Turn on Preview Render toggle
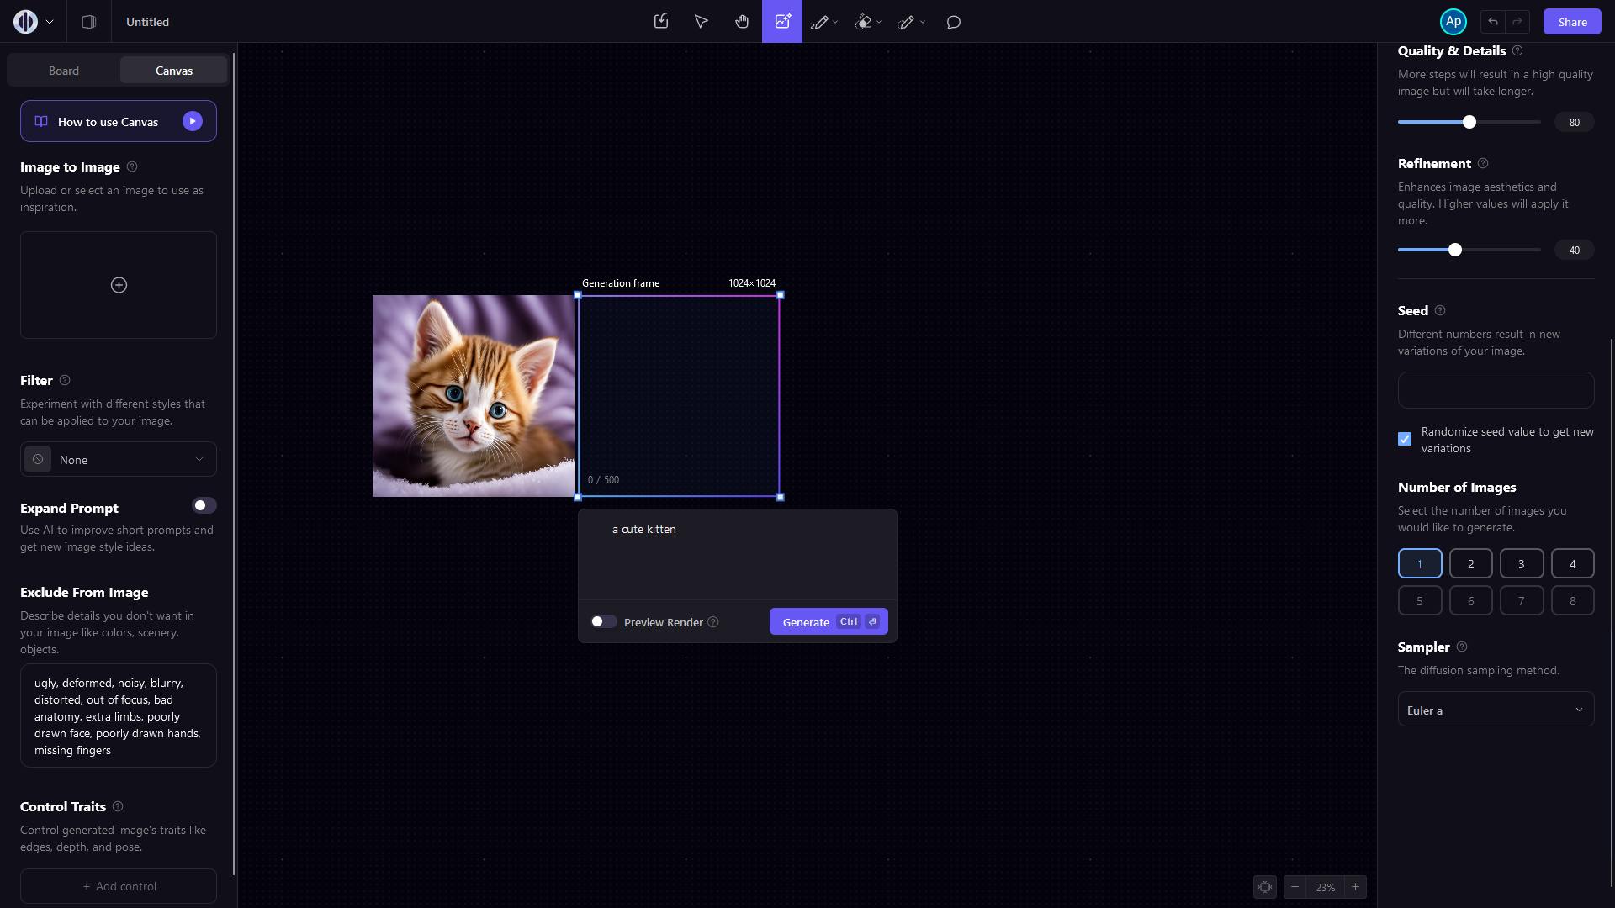Viewport: 1615px width, 908px height. 603,621
